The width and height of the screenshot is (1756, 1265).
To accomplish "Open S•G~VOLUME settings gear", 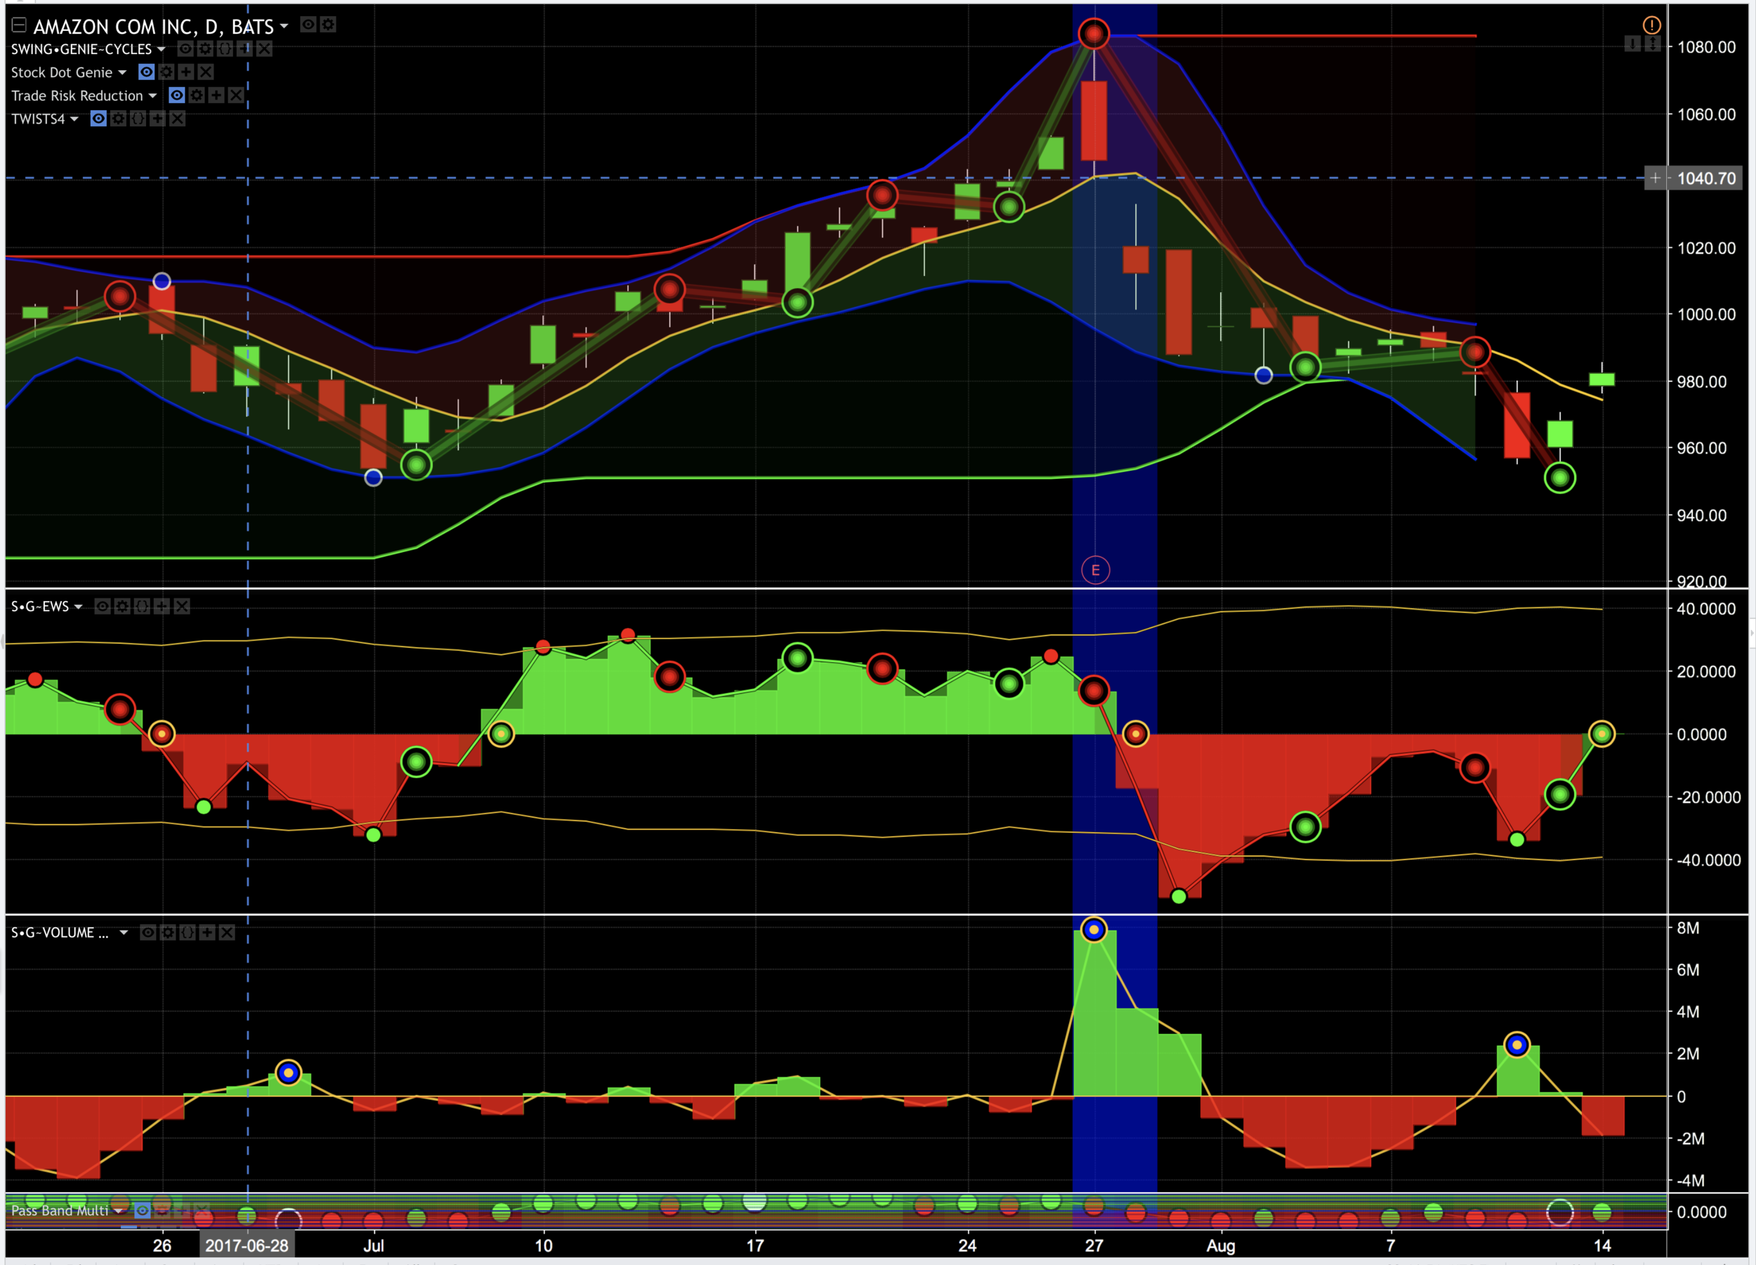I will coord(168,932).
